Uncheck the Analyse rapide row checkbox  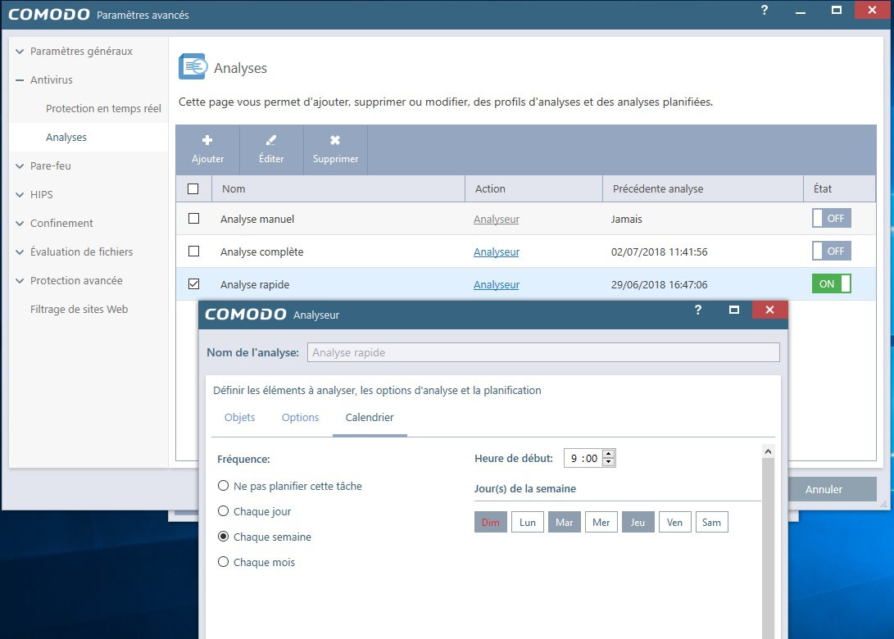(194, 284)
